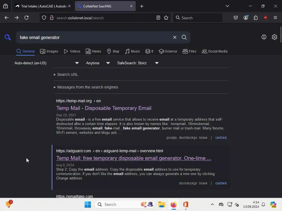Screen dimensions: 282x211
Task: Go back with the browser back arrow
Action: [x=7, y=18]
